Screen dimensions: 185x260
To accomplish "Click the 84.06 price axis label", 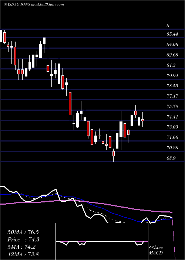I will 172,45.
